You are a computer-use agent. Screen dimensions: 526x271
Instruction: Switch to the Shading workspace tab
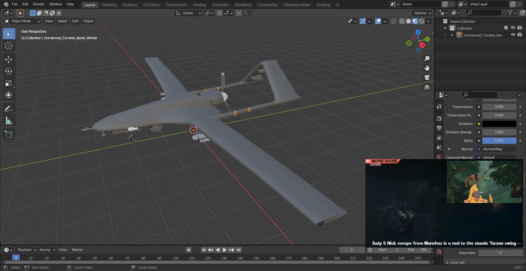(199, 5)
